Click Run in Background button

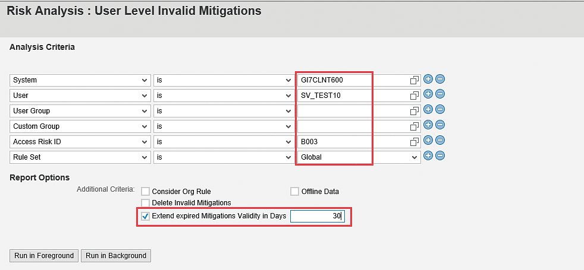116,256
